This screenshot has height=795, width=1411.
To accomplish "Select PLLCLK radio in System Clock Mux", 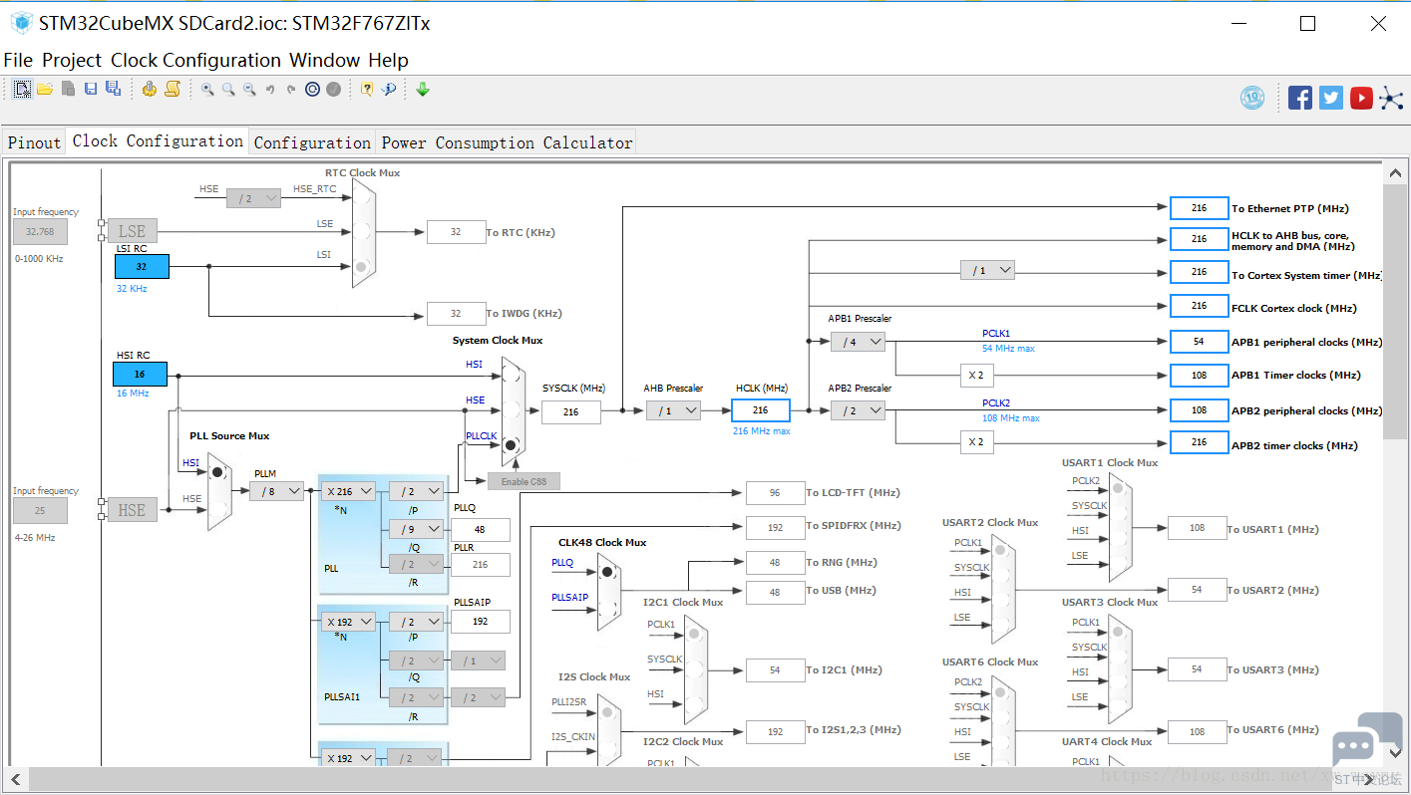I will coord(511,445).
